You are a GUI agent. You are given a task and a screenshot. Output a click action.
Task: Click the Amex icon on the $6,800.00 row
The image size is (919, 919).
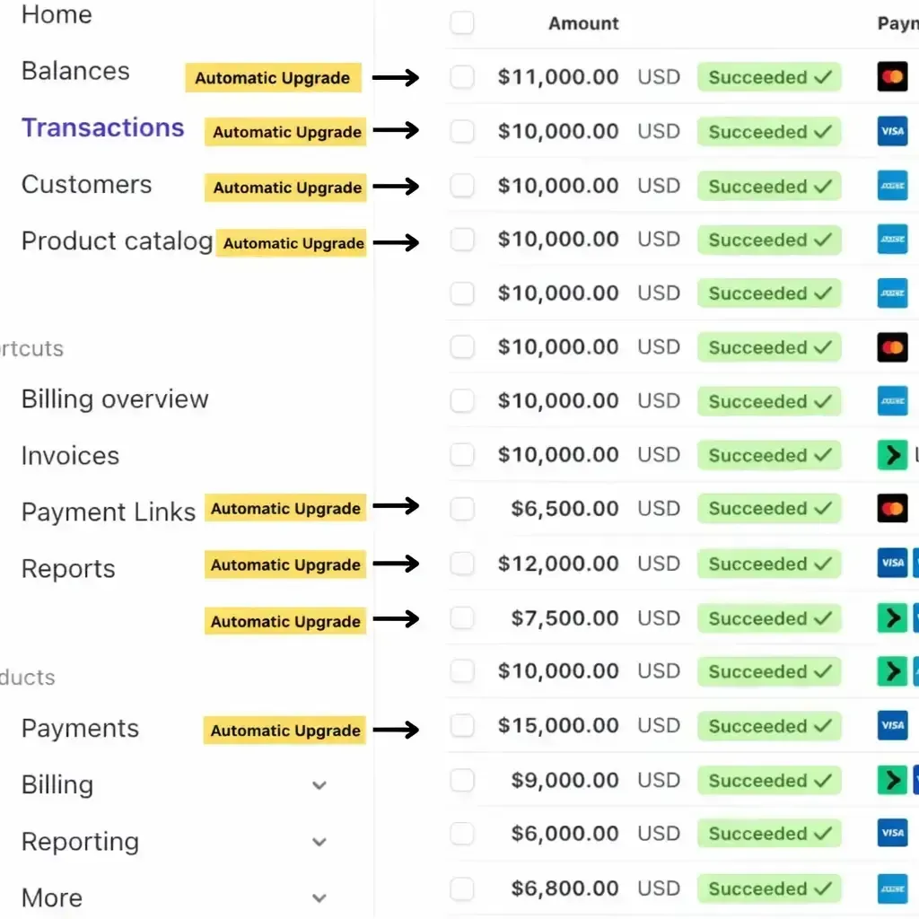click(x=892, y=888)
